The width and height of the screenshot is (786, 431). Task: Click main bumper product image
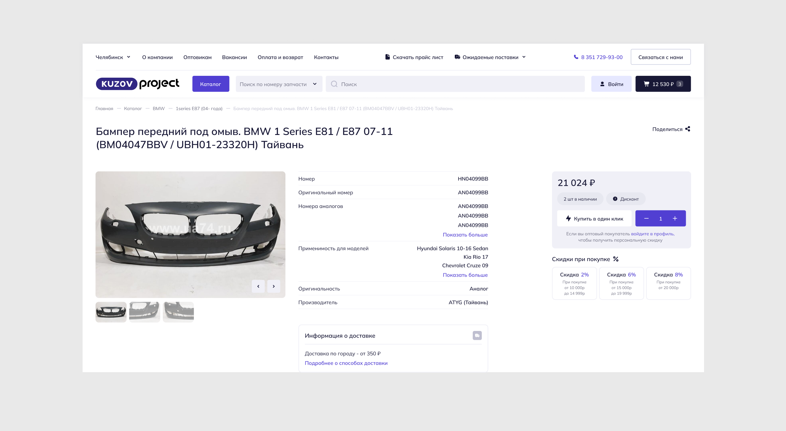190,234
